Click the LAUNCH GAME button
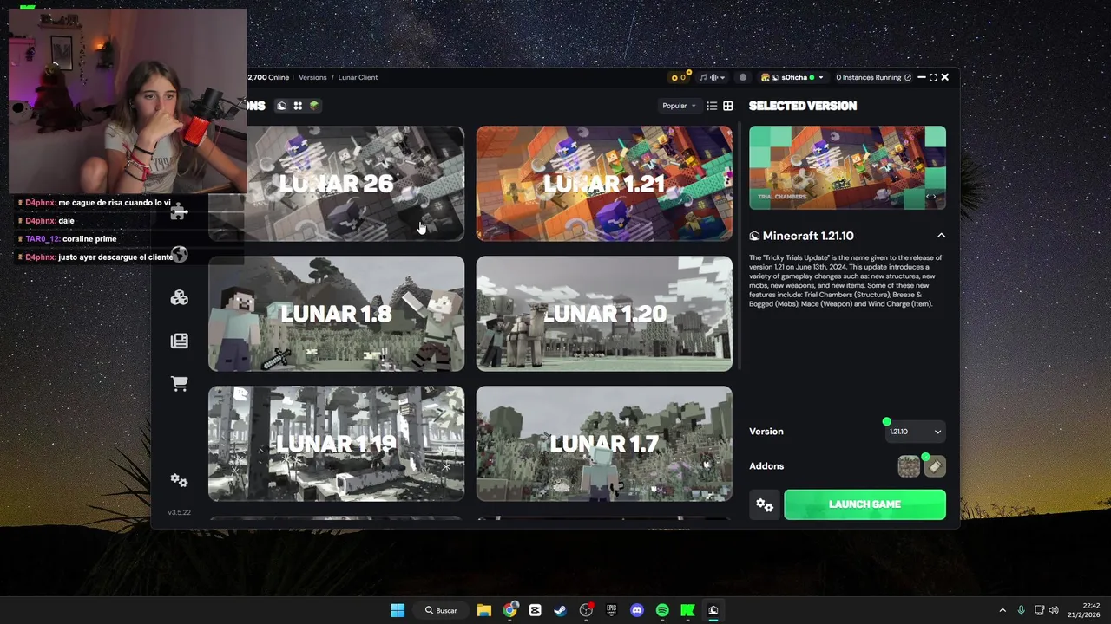The height and width of the screenshot is (624, 1111). tap(864, 504)
